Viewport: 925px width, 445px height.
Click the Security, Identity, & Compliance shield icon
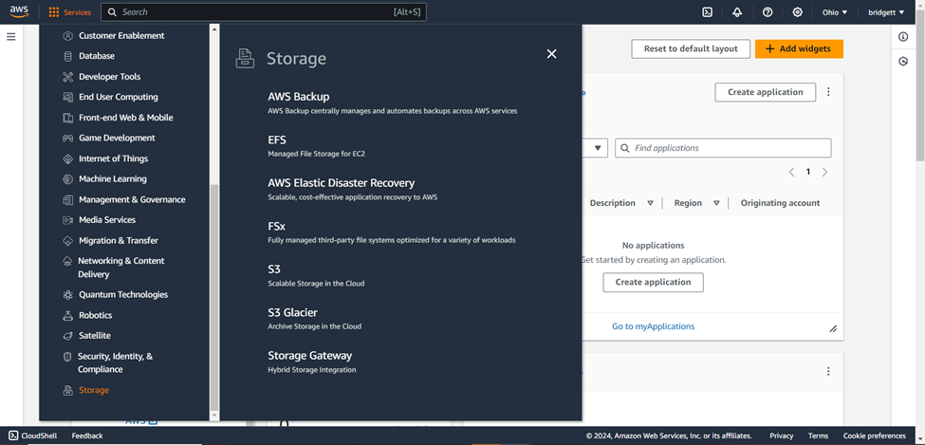(x=67, y=357)
